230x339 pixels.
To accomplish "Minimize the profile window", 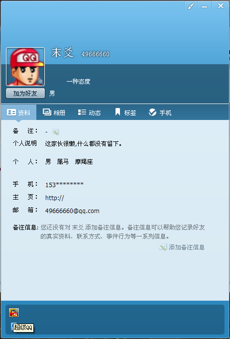I will 204,5.
